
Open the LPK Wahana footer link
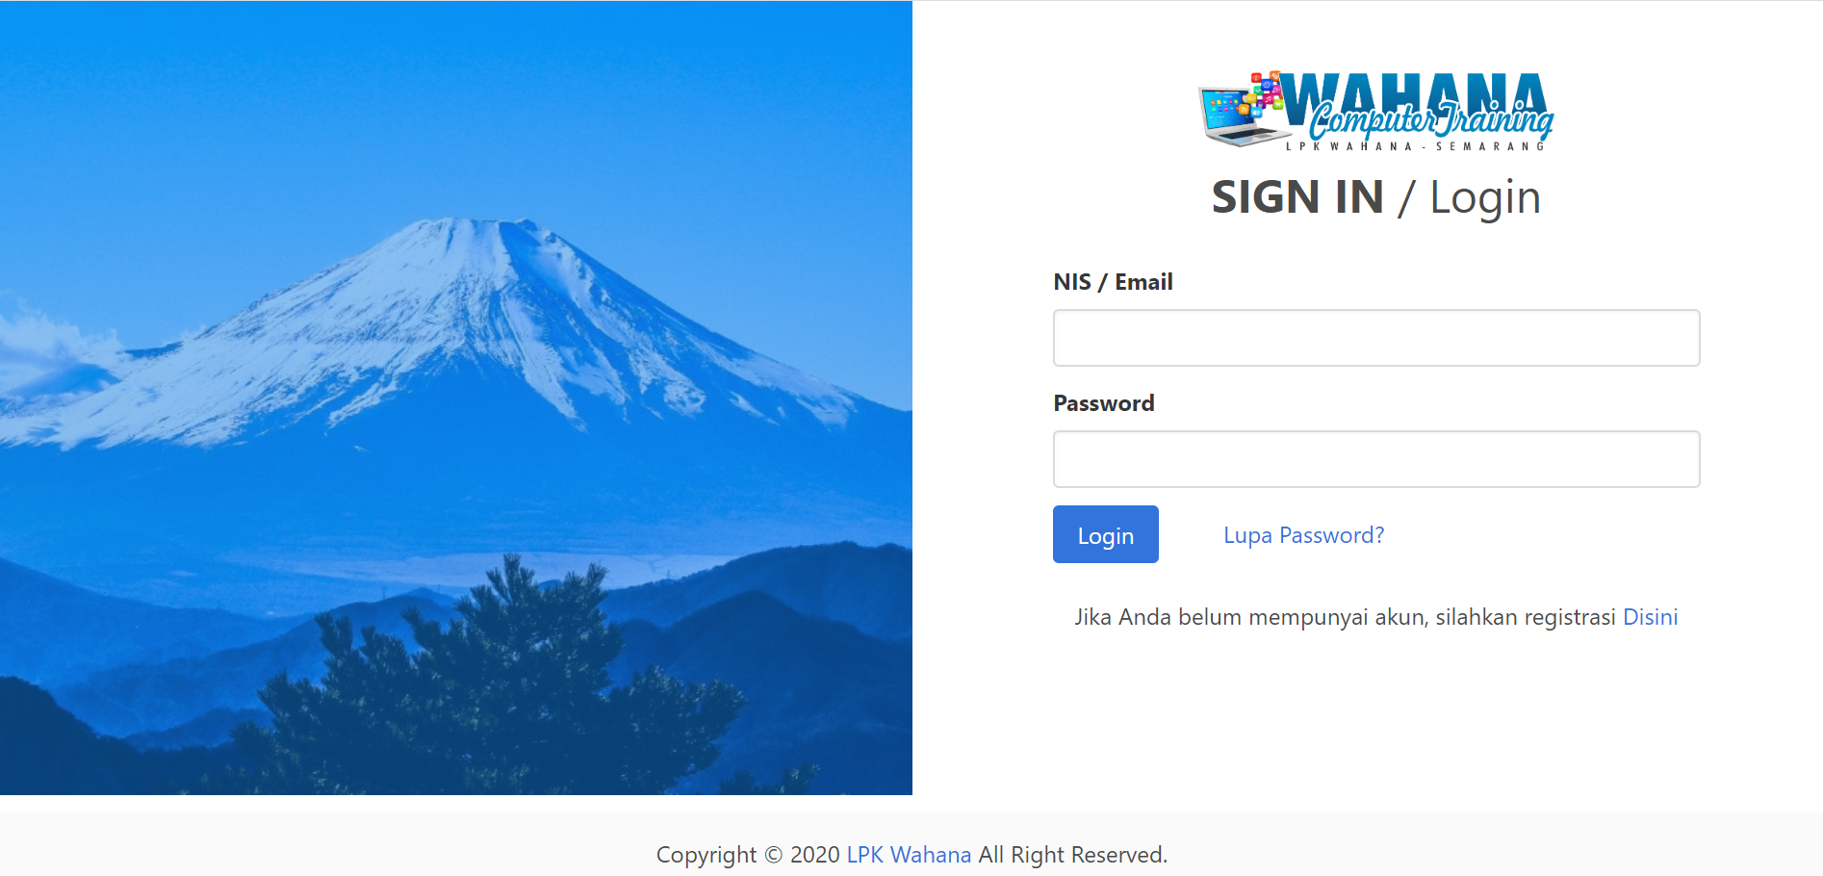909,855
